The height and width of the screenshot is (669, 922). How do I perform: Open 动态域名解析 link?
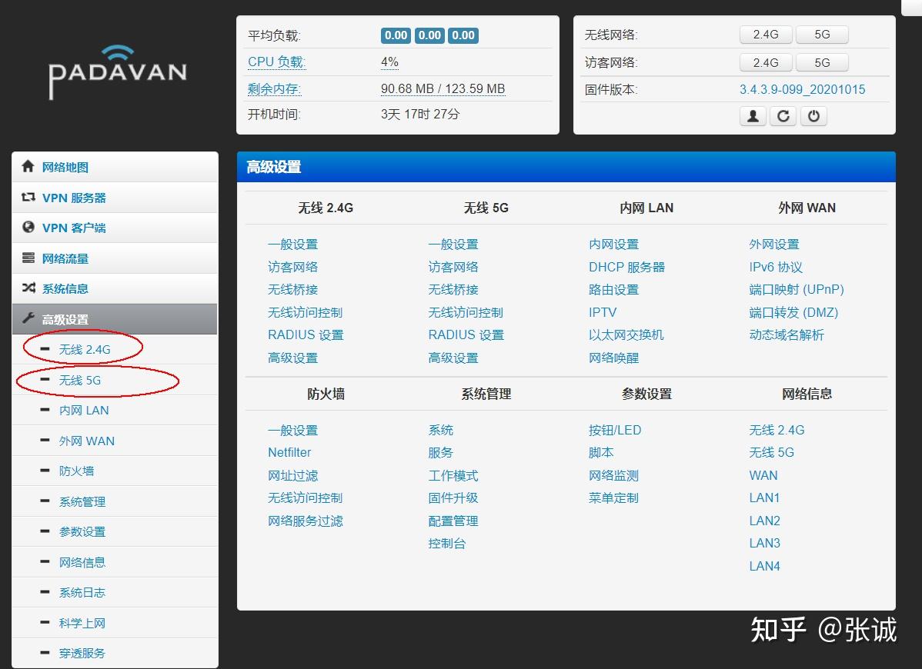click(787, 334)
